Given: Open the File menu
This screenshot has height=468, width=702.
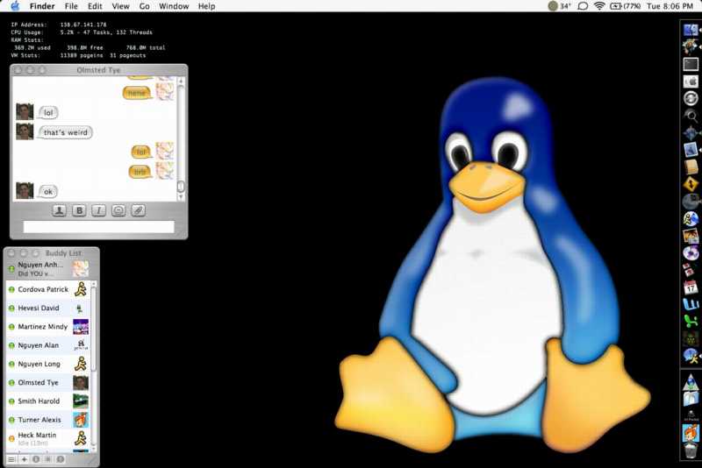Looking at the screenshot, I should tap(71, 6).
